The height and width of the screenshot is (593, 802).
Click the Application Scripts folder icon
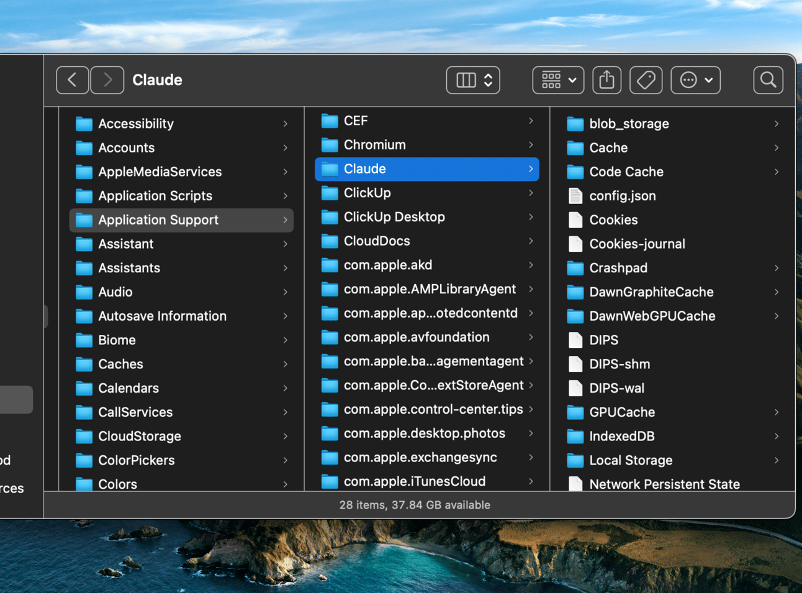point(84,196)
